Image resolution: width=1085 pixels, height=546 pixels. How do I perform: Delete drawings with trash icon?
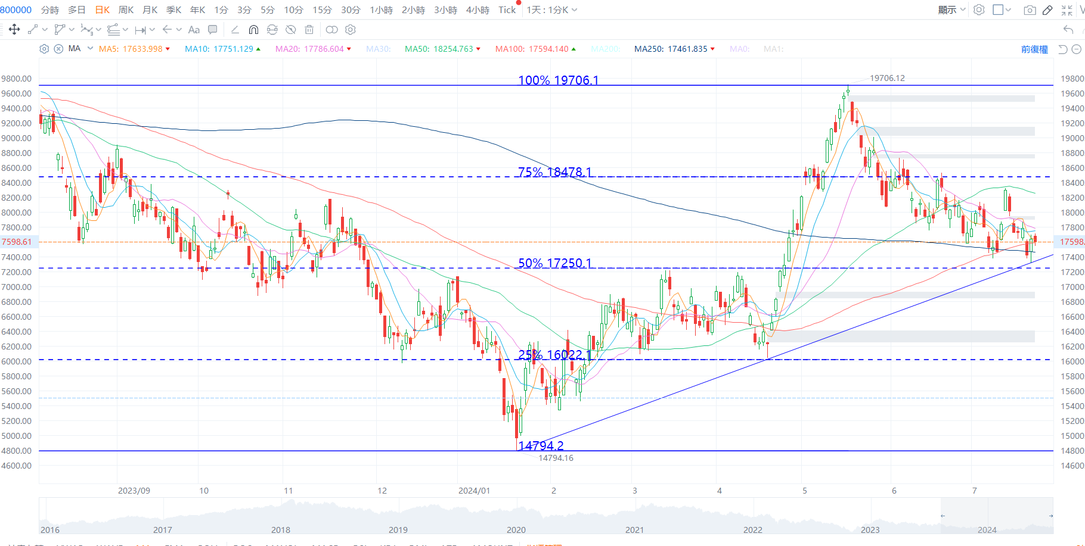(309, 29)
